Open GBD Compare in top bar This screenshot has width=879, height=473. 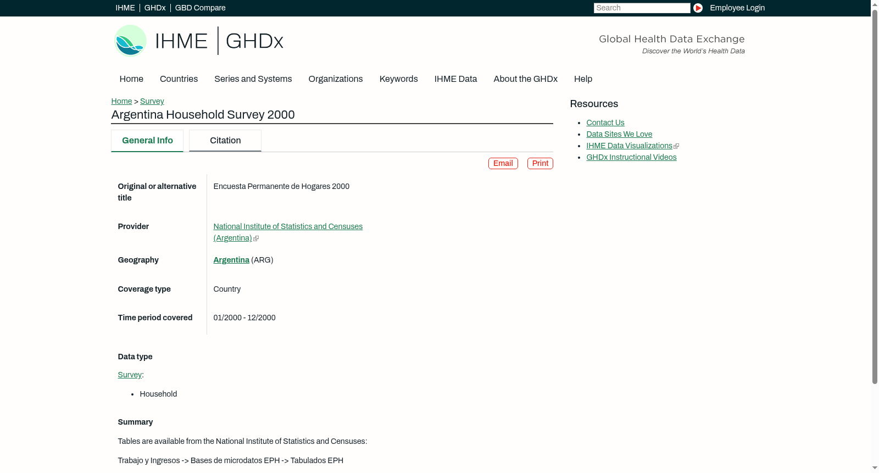(x=201, y=8)
